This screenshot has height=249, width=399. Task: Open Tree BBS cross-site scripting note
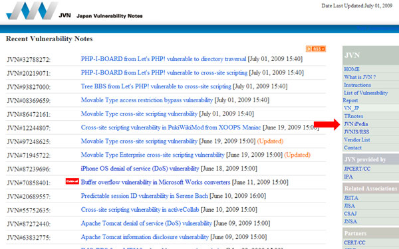coord(156,86)
